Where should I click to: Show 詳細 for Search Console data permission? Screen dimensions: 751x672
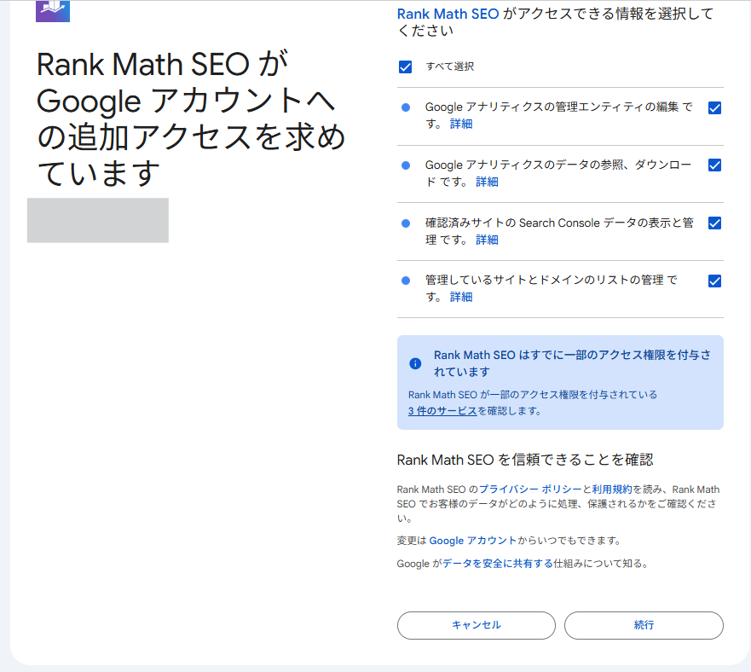click(487, 240)
